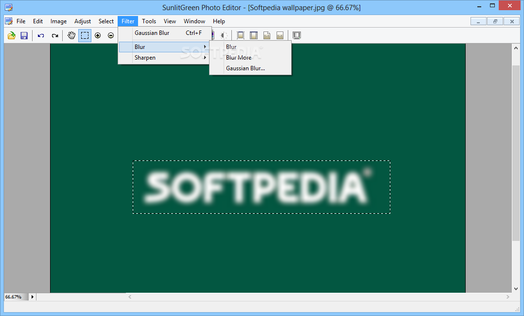Click the vertical scrollbar down arrow

pyautogui.click(x=516, y=289)
